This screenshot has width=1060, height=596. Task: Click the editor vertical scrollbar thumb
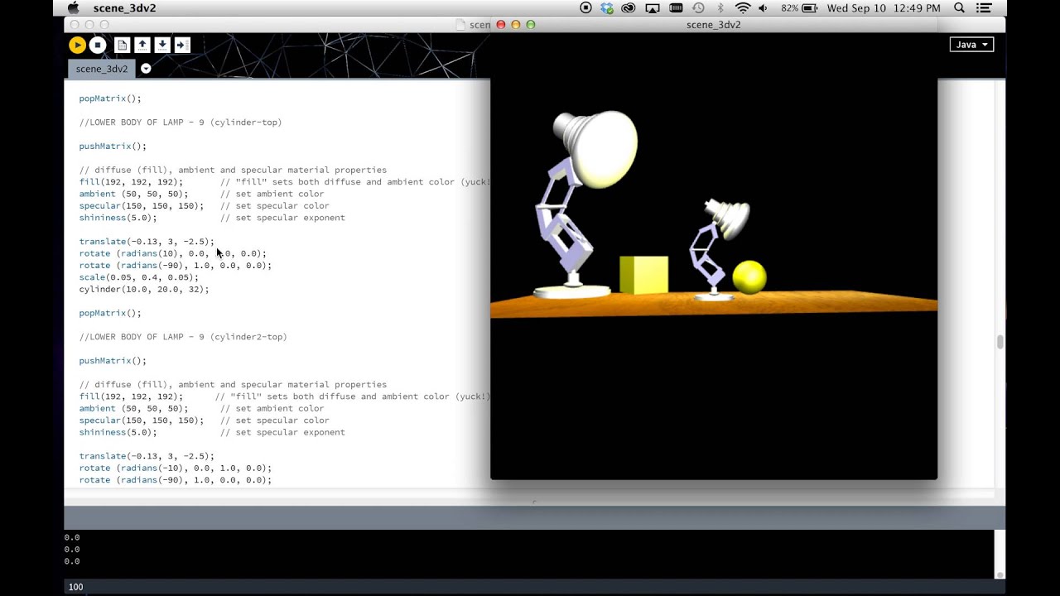(1000, 342)
